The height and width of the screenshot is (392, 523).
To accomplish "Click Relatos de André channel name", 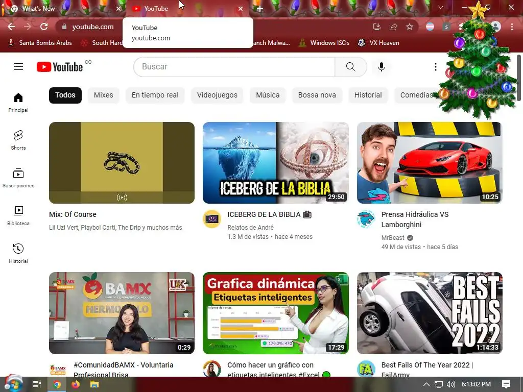I will tap(250, 227).
